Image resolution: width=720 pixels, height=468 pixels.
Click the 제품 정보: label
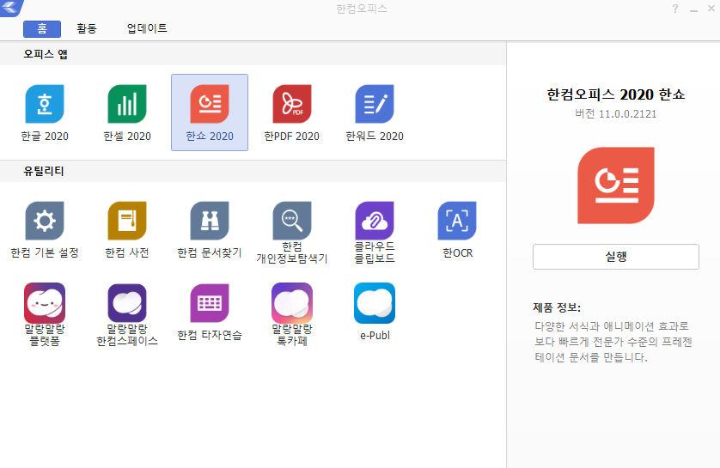click(557, 307)
